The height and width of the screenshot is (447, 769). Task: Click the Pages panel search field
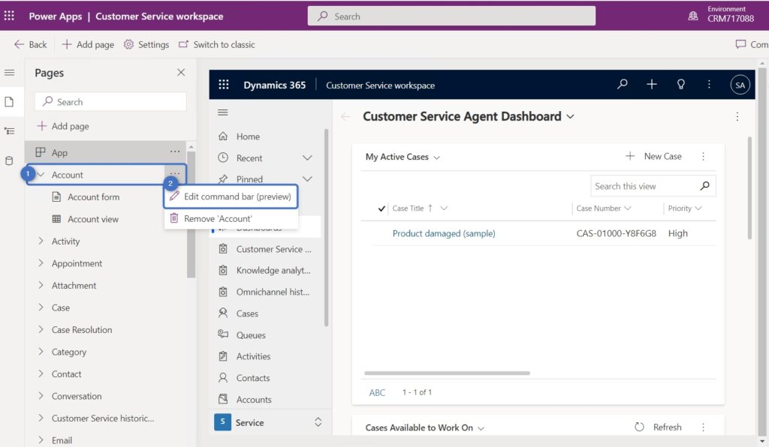point(111,102)
